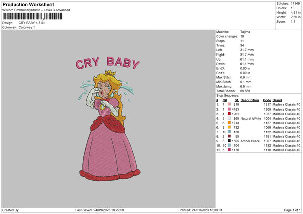
Task: Click the Min Stitch value 0.1 mm
Action: coord(246,82)
